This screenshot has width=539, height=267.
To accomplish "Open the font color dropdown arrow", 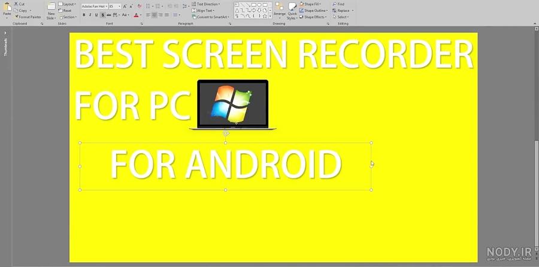I will [x=141, y=15].
